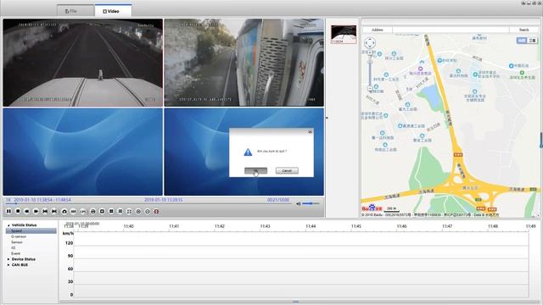The height and width of the screenshot is (305, 543).
Task: Use the map pan compass control
Action: tap(370, 43)
